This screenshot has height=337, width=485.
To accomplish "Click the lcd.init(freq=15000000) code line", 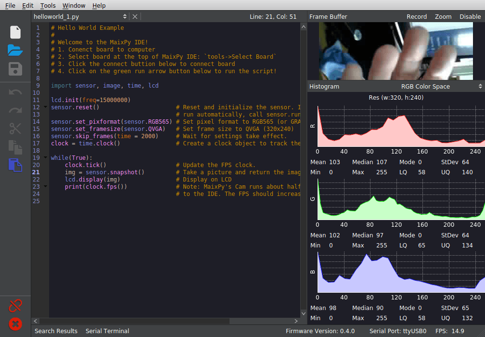I will click(90, 100).
